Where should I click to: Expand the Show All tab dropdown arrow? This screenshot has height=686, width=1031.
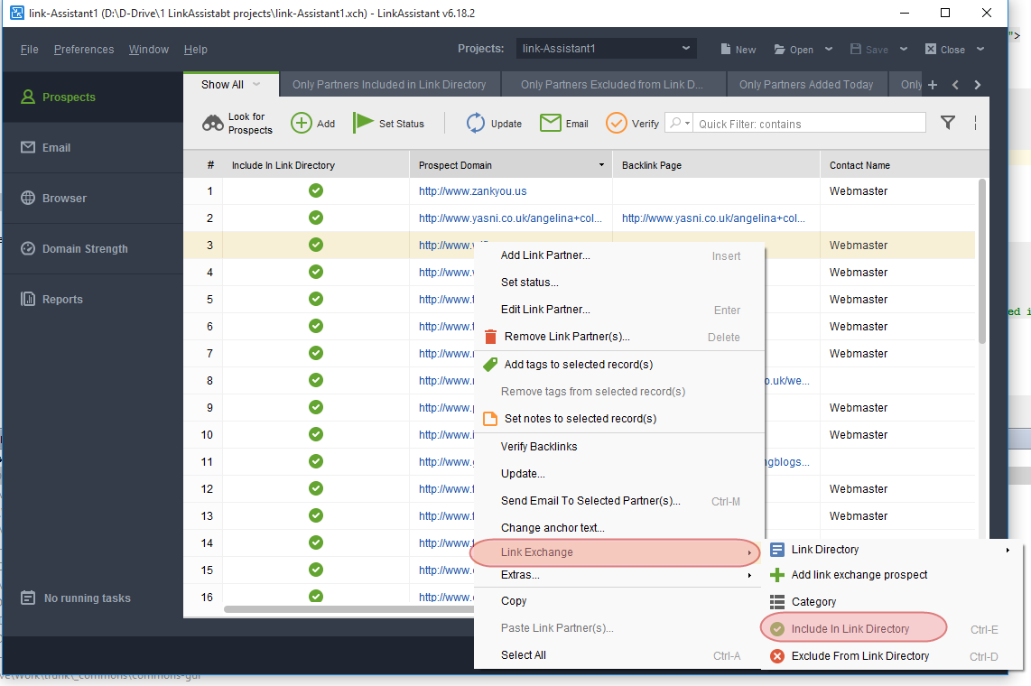(x=256, y=84)
